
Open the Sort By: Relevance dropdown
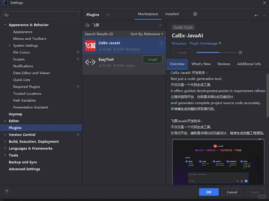[147, 34]
